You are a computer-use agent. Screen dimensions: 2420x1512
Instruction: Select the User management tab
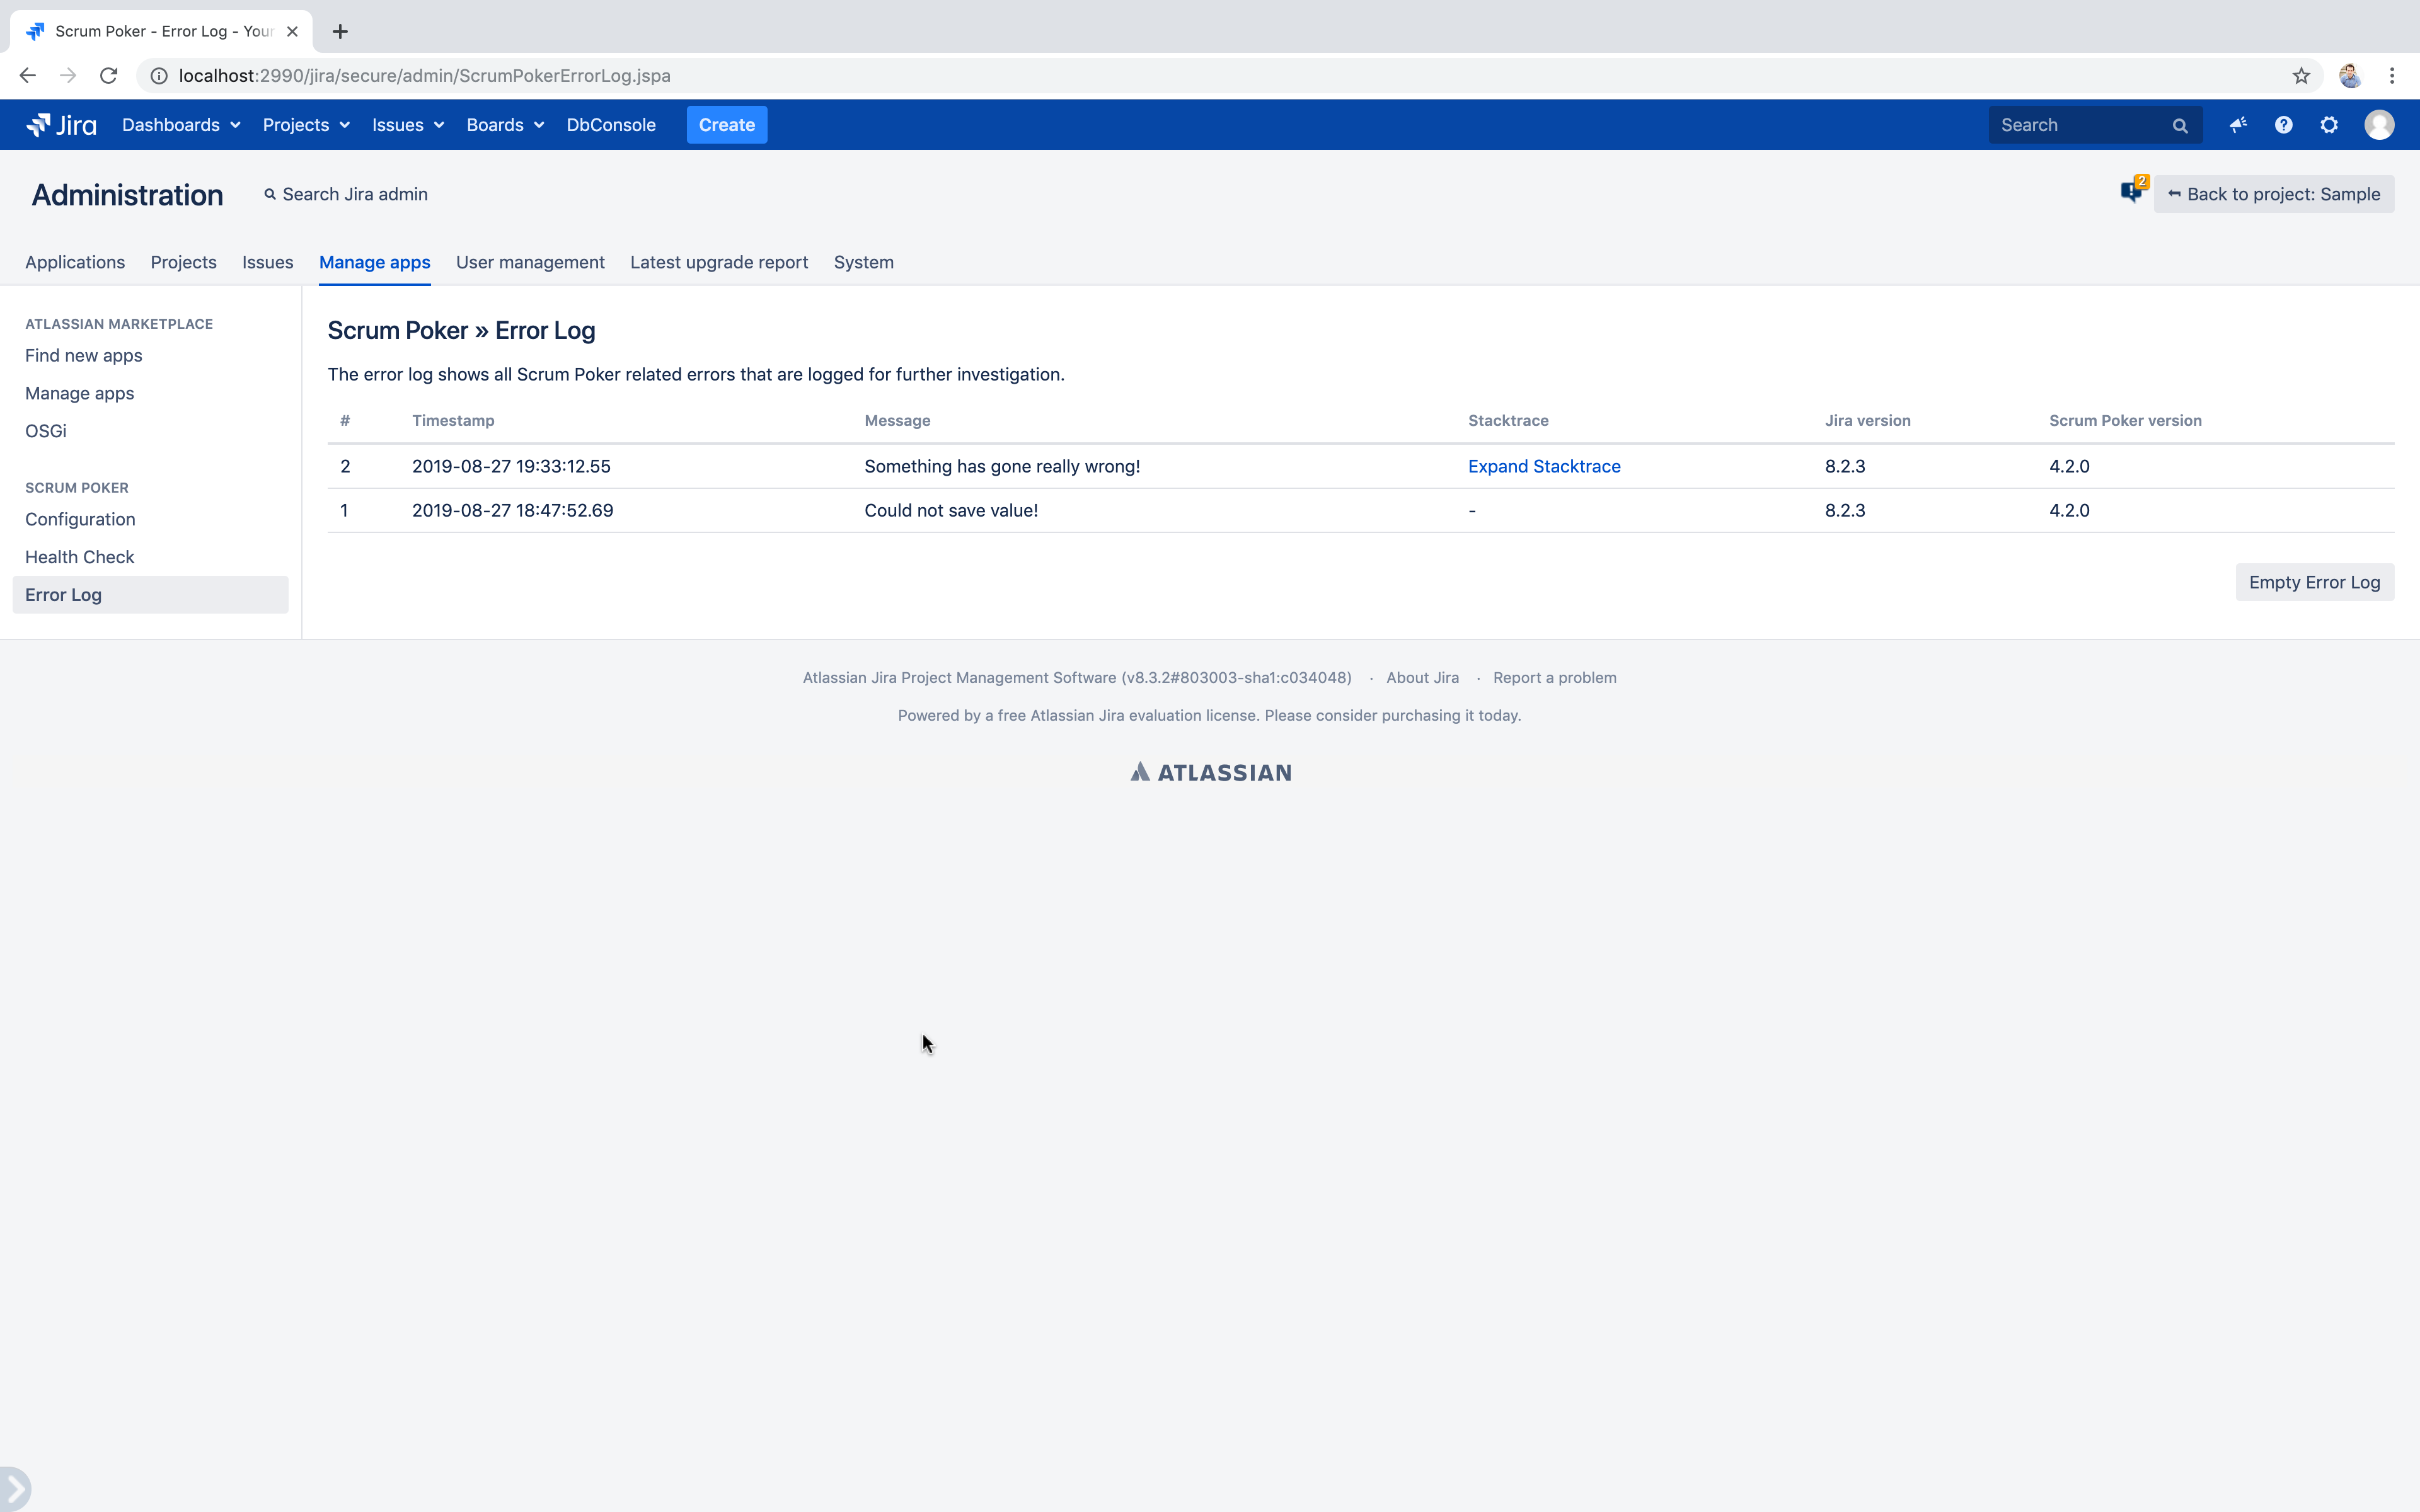click(x=529, y=261)
